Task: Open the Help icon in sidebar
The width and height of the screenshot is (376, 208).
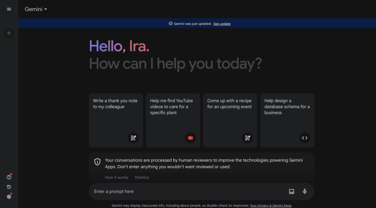Action: [x=9, y=177]
